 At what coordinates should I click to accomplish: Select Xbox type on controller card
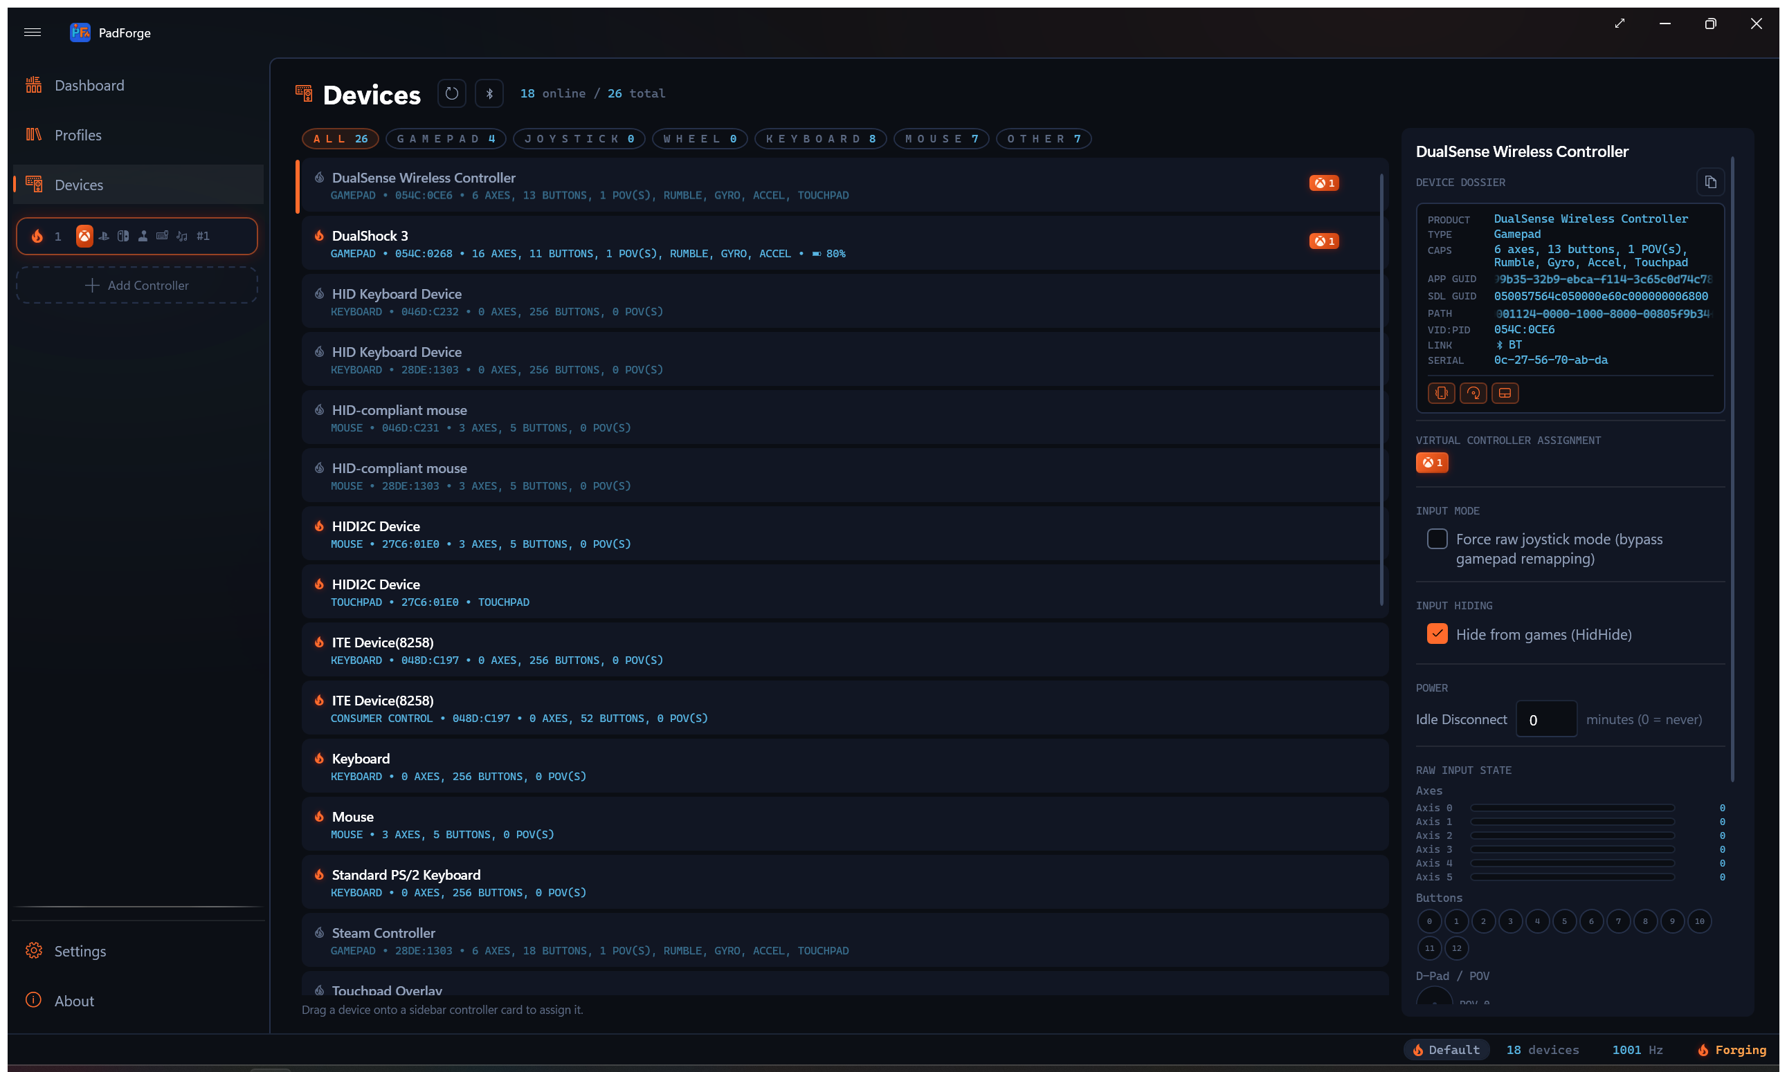point(84,237)
